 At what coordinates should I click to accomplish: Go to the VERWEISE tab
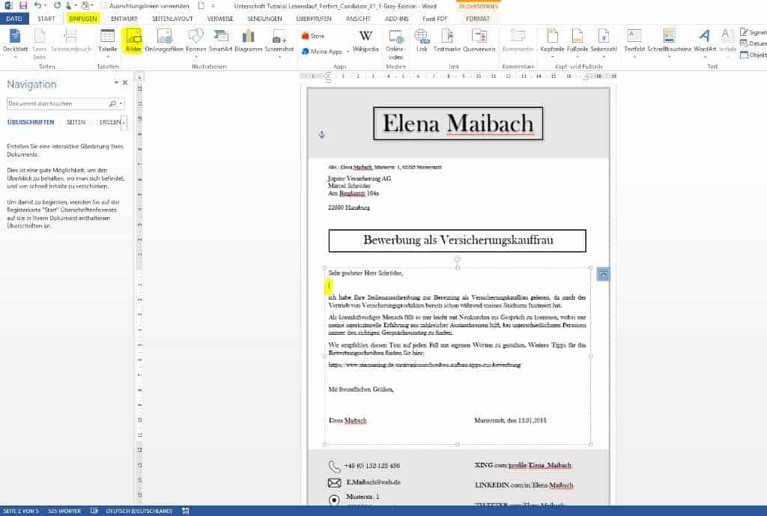(x=220, y=19)
